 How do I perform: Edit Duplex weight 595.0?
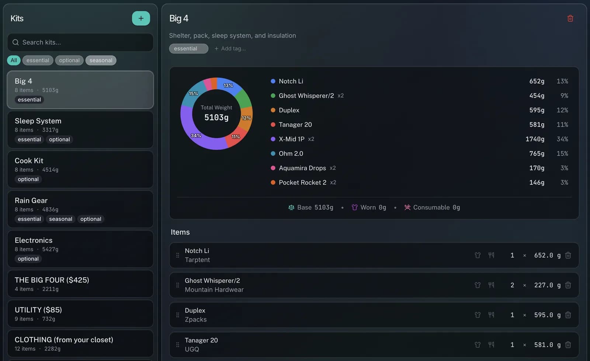click(544, 315)
